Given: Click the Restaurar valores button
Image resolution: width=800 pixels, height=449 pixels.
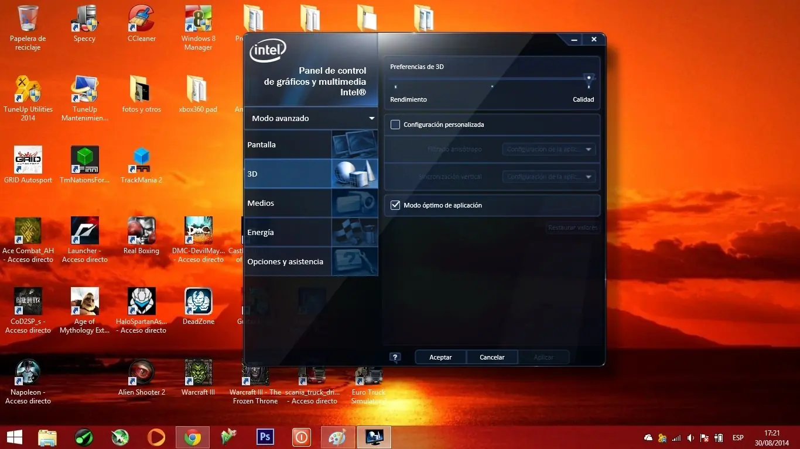Looking at the screenshot, I should tap(573, 228).
